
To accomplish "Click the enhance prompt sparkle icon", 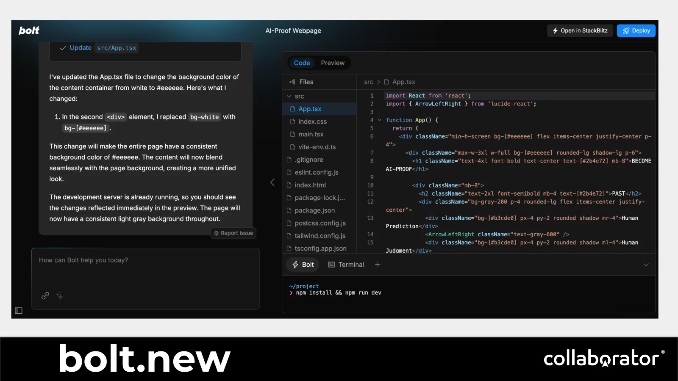I will click(60, 296).
